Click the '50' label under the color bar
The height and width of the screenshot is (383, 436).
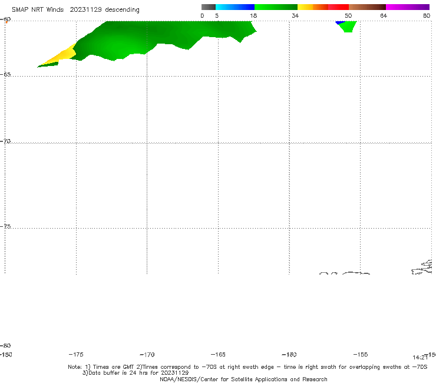pyautogui.click(x=348, y=15)
